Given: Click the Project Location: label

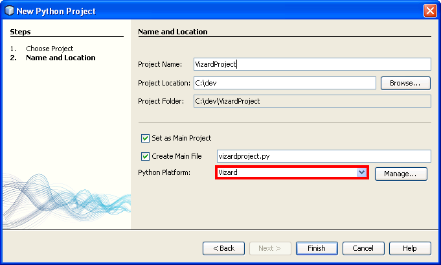Looking at the screenshot, I should [x=164, y=84].
